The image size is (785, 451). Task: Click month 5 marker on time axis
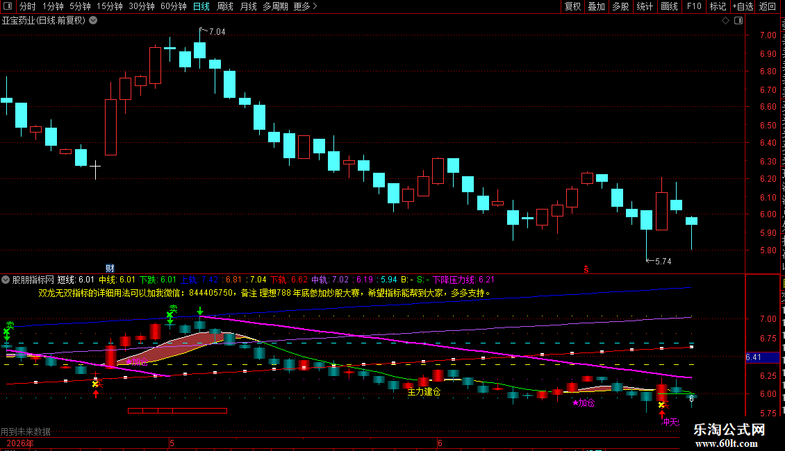click(172, 443)
